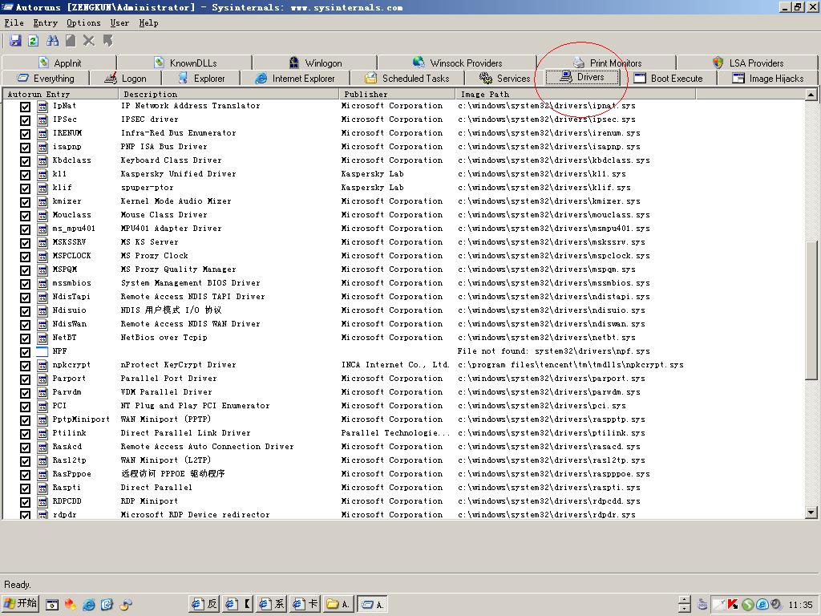Switch to the Image Hijacks tab
The height and width of the screenshot is (616, 821).
(767, 78)
